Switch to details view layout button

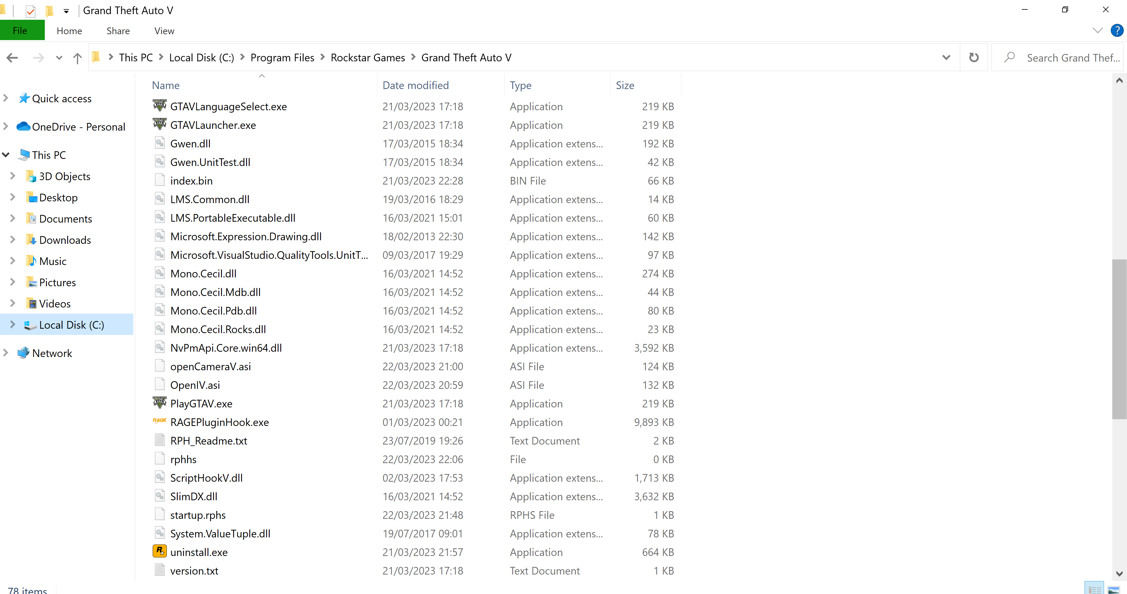(x=1094, y=589)
